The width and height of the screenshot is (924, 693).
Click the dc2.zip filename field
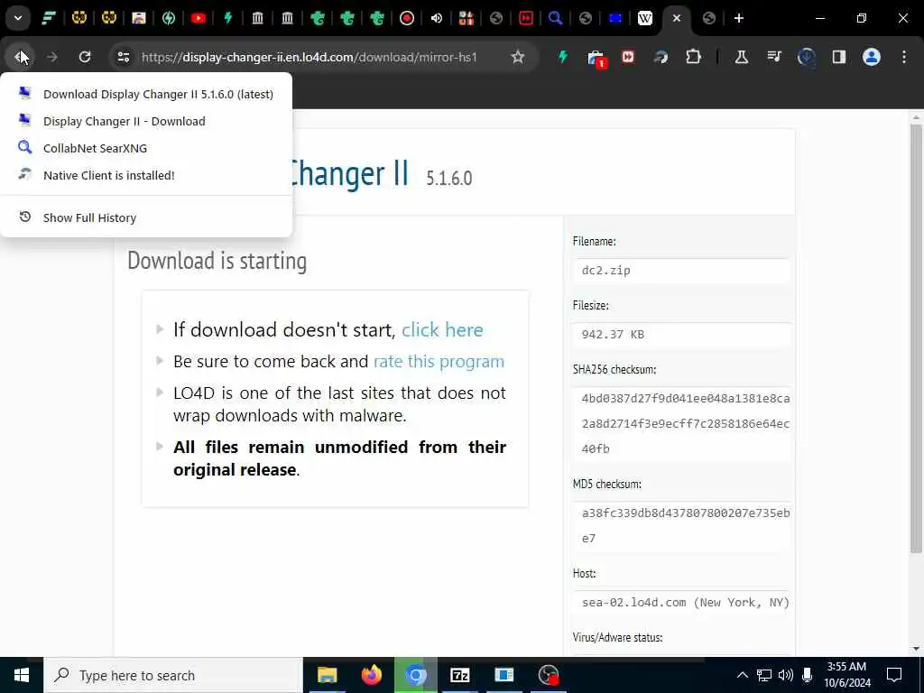click(680, 271)
